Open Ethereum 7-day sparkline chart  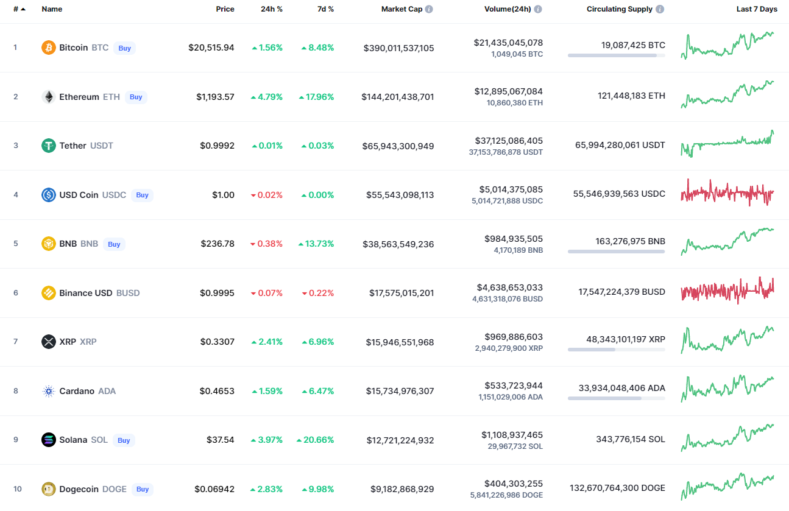[x=727, y=94]
